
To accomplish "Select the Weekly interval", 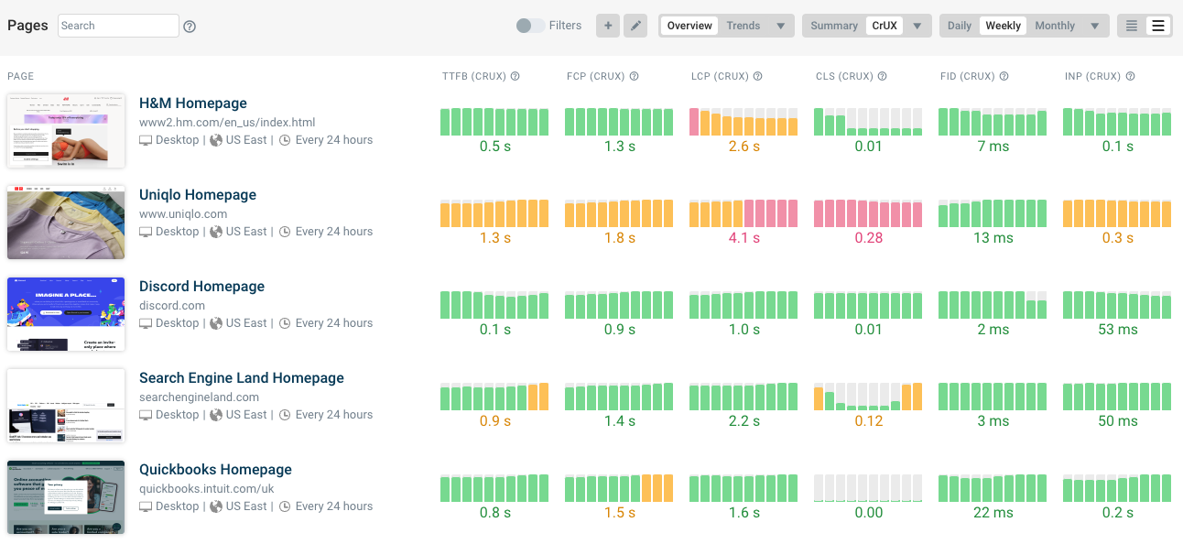I will [x=1003, y=26].
